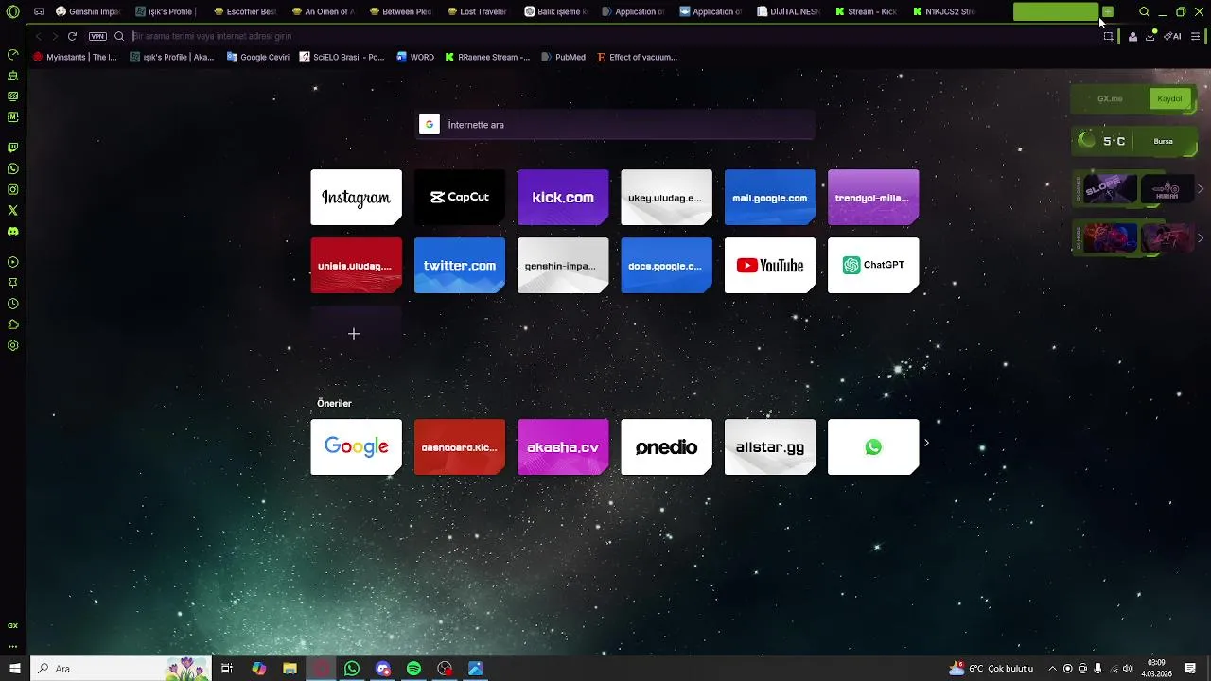1211x681 pixels.
Task: Open Instagram in the sidebar
Action: pos(13,190)
